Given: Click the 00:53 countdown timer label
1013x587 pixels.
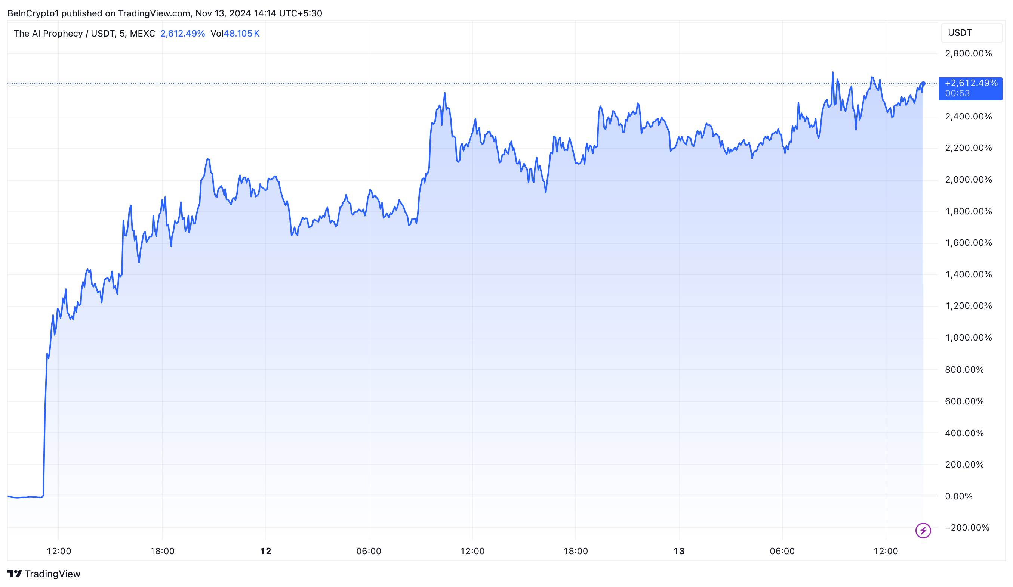Looking at the screenshot, I should tap(957, 94).
